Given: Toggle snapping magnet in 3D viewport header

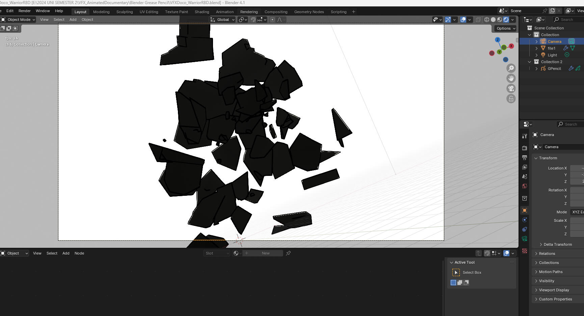Looking at the screenshot, I should 253,20.
